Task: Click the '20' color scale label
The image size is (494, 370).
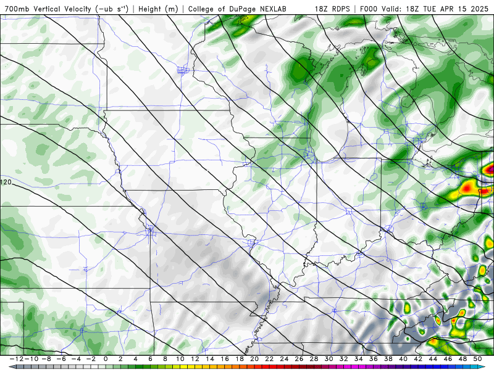Action: [254, 359]
